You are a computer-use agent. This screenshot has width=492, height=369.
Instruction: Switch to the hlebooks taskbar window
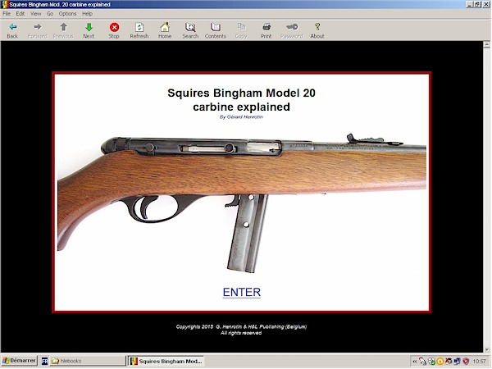pyautogui.click(x=88, y=361)
